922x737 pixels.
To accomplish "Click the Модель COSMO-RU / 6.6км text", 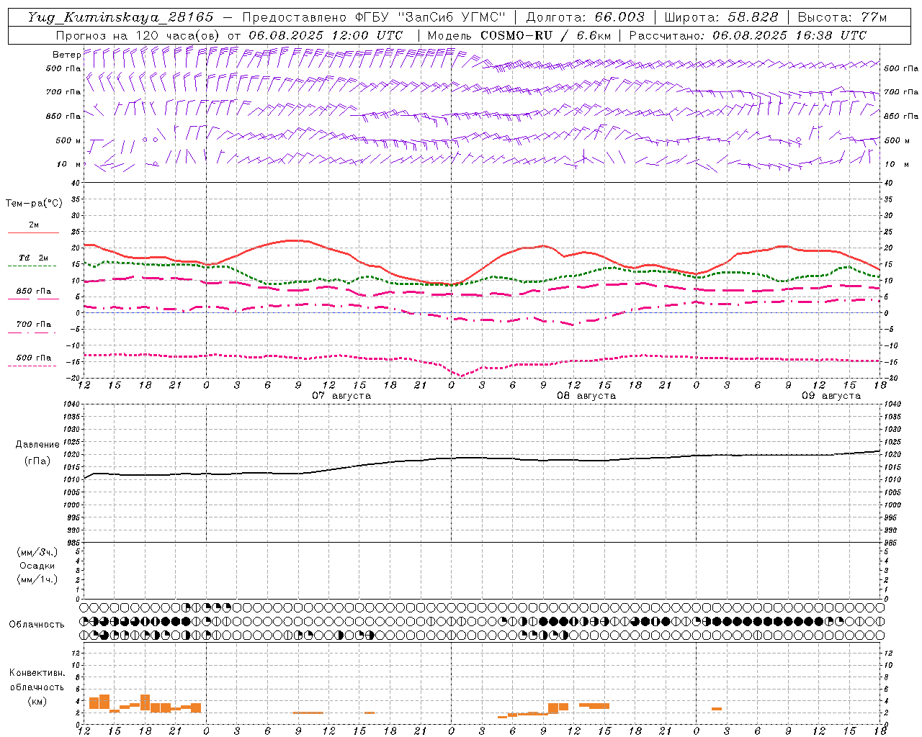I will (519, 35).
